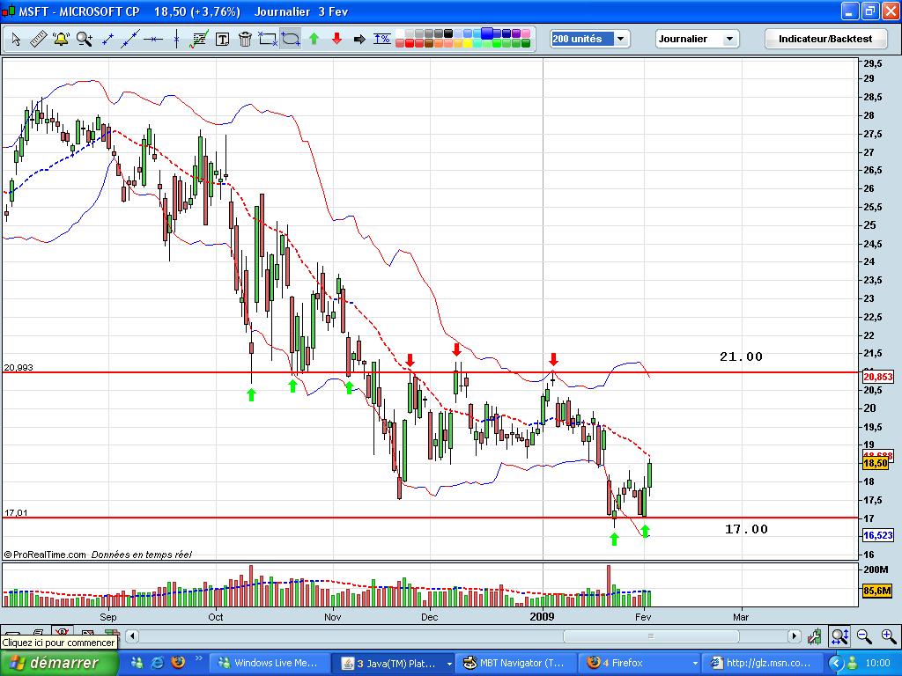902x676 pixels.
Task: Click the 20,853 red price tag
Action: coord(878,377)
